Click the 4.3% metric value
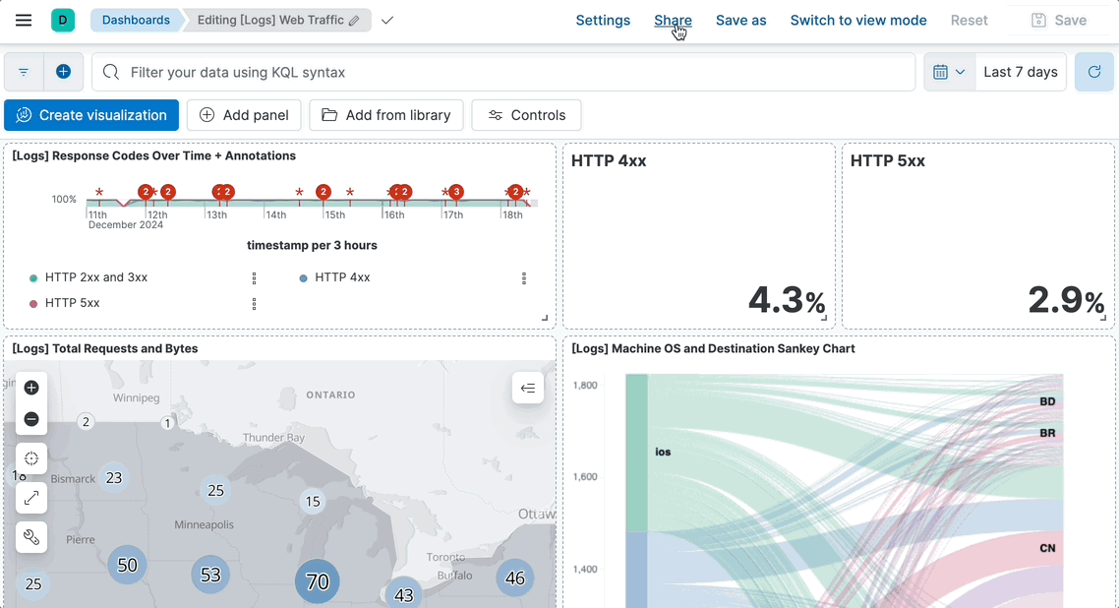Screen dimensions: 1119x608 tap(787, 300)
